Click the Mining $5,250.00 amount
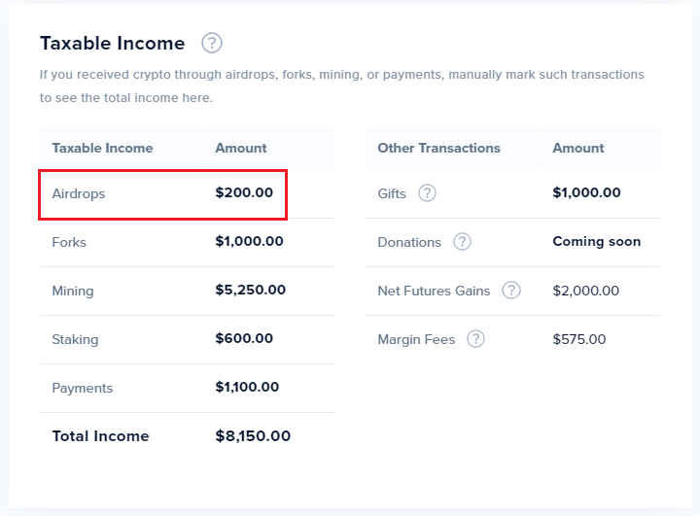Screen dimensions: 700x516 pos(251,291)
